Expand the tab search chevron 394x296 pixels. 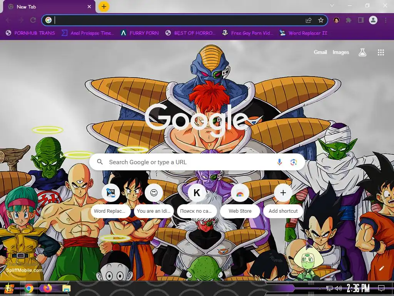[x=332, y=5]
